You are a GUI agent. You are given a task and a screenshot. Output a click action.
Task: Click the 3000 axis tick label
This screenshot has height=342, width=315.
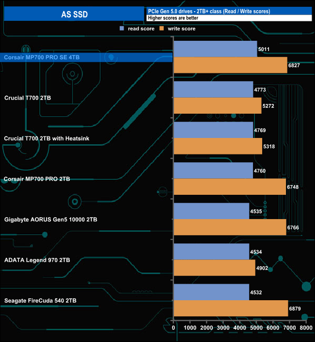(223, 328)
